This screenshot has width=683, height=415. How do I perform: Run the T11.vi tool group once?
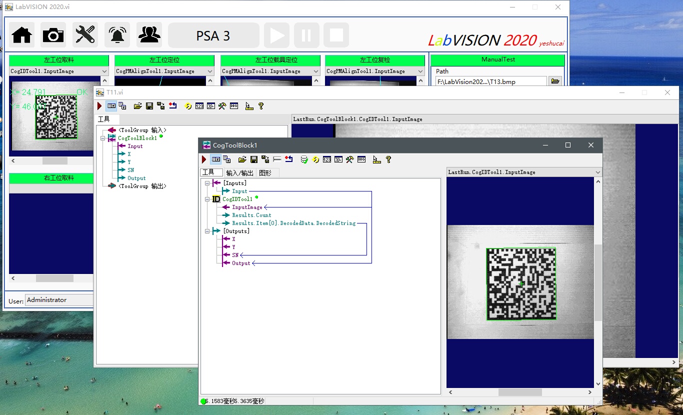[x=99, y=106]
